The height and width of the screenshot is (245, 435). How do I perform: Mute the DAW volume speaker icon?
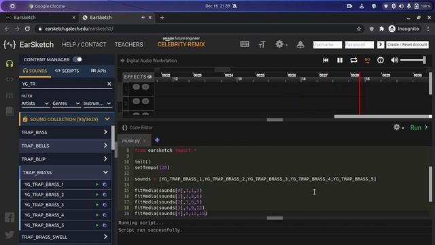tap(394, 60)
